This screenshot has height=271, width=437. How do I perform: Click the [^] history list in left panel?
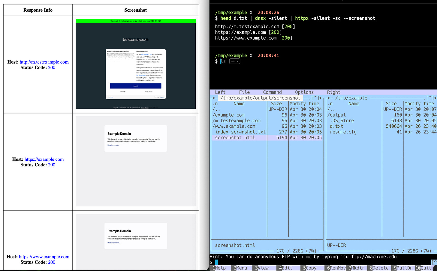[x=315, y=98]
